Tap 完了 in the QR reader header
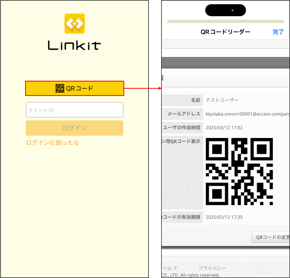The width and height of the screenshot is (290, 278). click(278, 32)
